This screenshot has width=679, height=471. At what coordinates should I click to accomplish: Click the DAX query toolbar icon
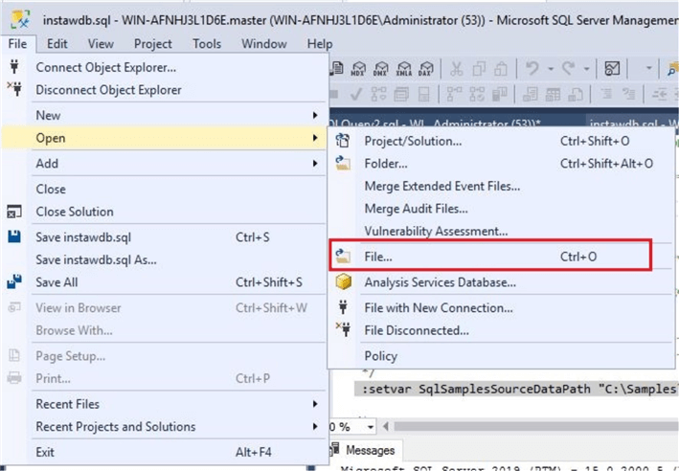(x=426, y=68)
